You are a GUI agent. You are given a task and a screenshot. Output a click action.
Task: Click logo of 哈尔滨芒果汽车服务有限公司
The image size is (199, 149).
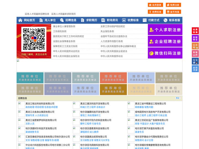(x=131, y=130)
